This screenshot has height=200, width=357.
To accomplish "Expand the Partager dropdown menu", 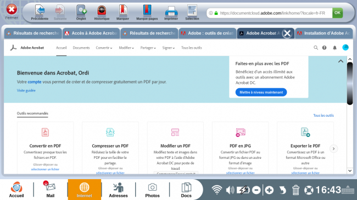I will 148,48.
